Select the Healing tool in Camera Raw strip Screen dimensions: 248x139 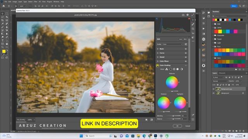coord(193,24)
